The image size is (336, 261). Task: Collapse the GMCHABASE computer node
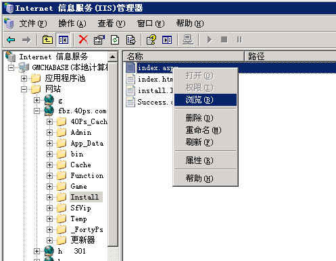(11, 67)
